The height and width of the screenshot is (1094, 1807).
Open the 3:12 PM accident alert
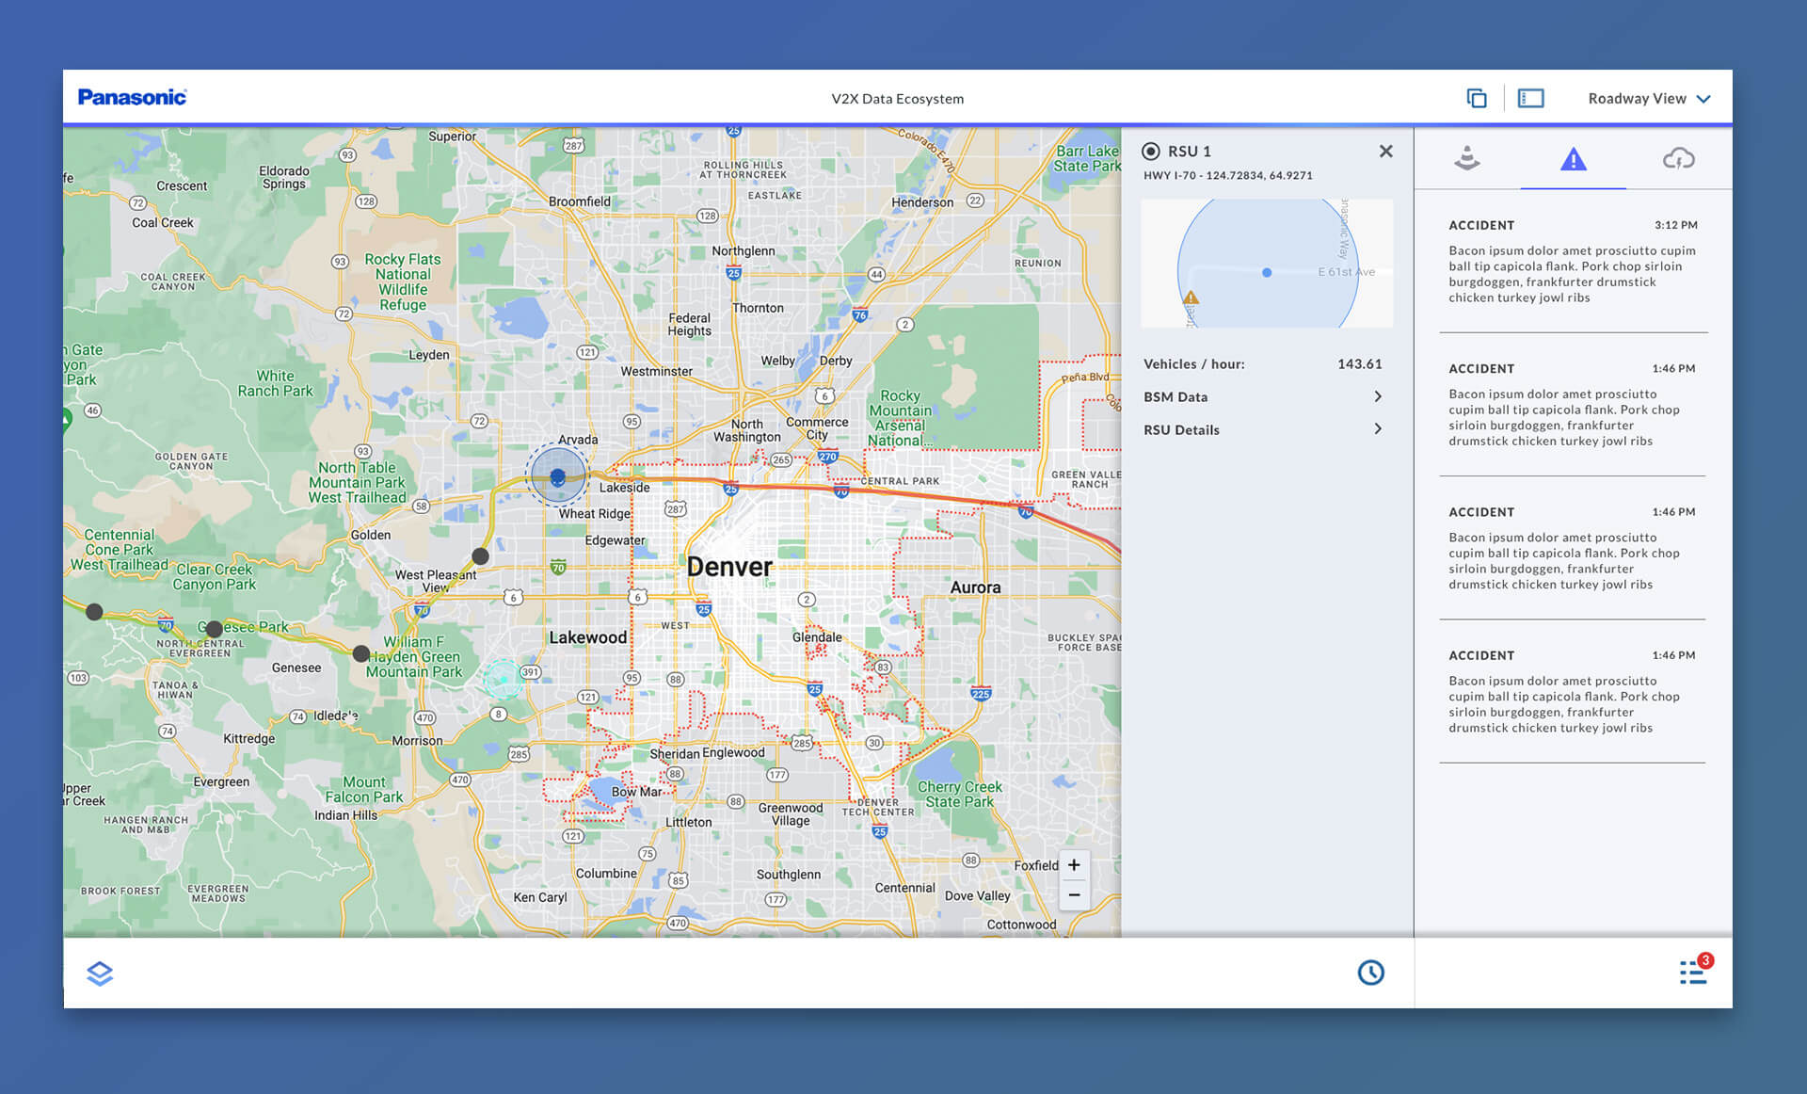[1572, 264]
